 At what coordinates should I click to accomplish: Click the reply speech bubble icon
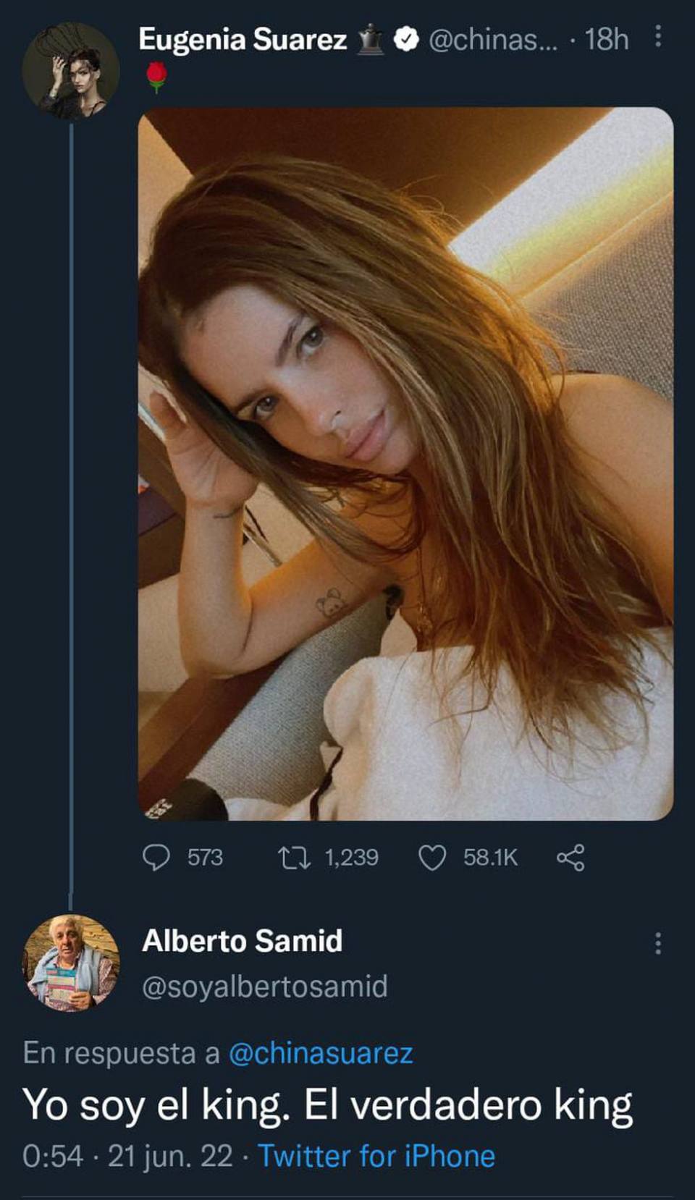[x=156, y=858]
